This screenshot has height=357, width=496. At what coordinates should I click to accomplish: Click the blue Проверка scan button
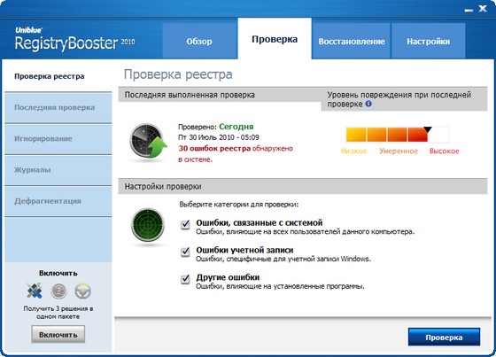[444, 337]
